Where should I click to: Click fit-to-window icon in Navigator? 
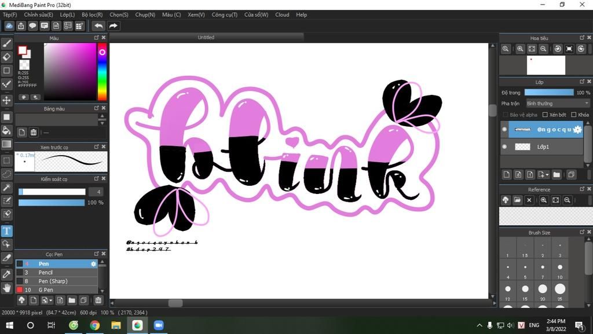[x=532, y=49]
